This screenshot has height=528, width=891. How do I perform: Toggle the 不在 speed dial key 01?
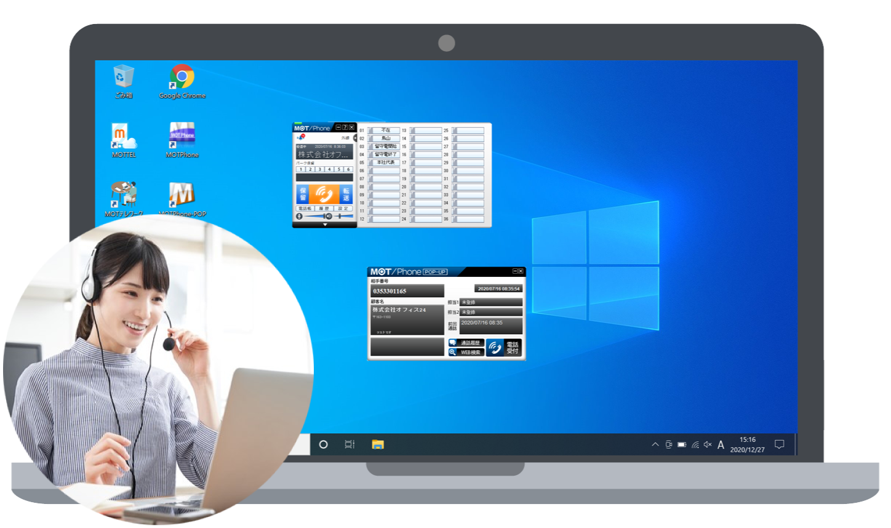pos(386,130)
